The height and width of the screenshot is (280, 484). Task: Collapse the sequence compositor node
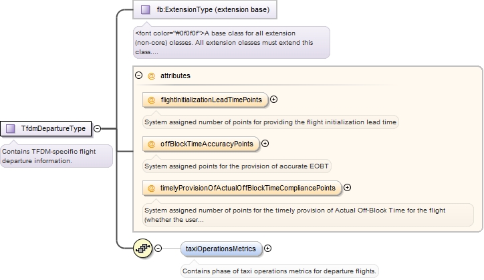(x=158, y=248)
